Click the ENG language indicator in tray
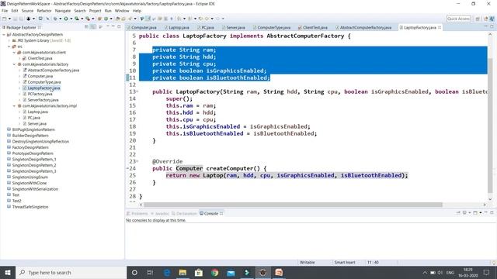This screenshot has width=497, height=279. 450,272
